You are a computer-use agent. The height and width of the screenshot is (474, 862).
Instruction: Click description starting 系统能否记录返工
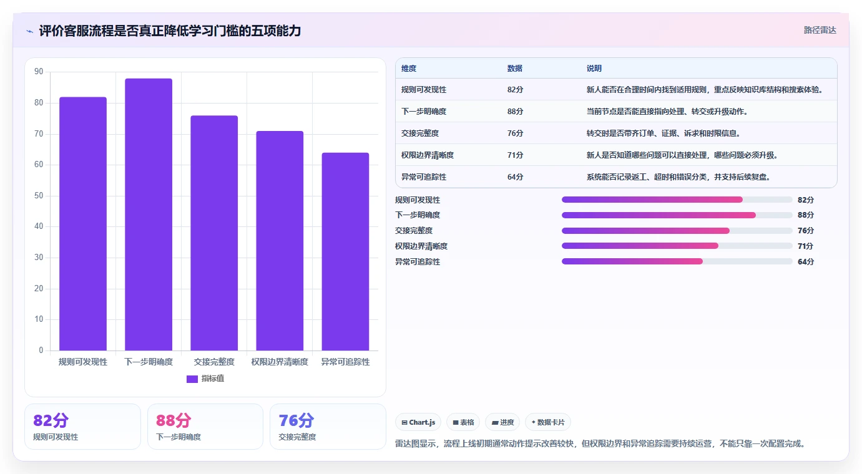tap(678, 177)
